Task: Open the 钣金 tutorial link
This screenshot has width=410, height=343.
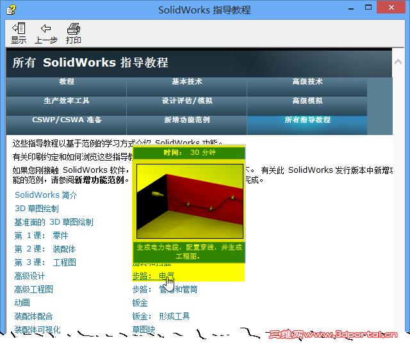Action: pyautogui.click(x=140, y=303)
